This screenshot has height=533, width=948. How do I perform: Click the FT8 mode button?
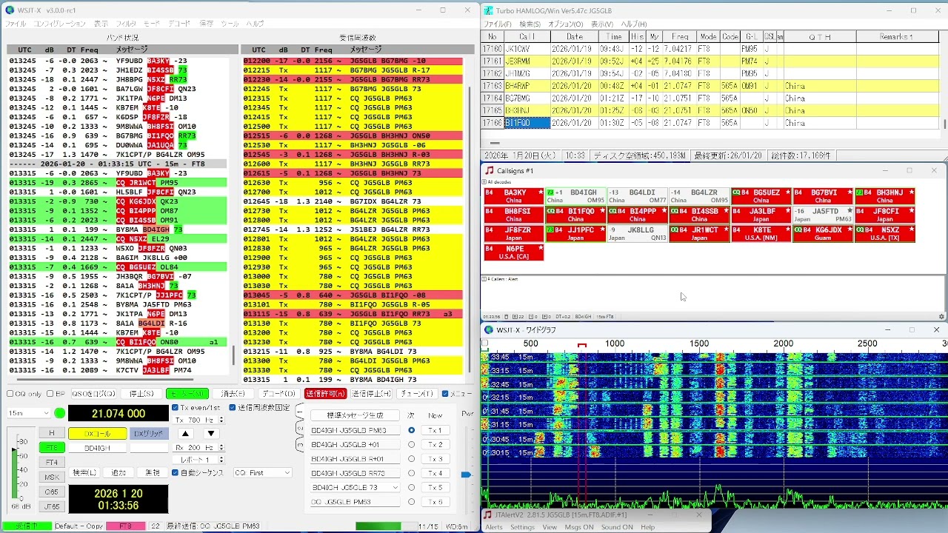(x=51, y=448)
